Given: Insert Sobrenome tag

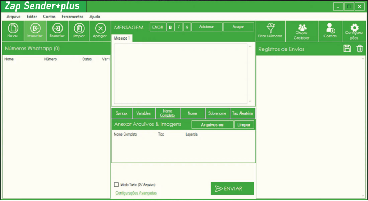Looking at the screenshot, I should click(217, 113).
